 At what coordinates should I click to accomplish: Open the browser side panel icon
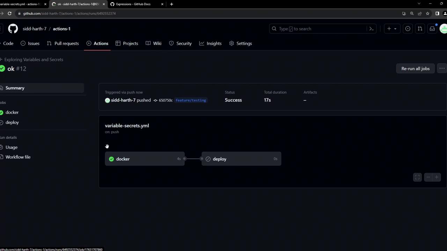pos(437,13)
